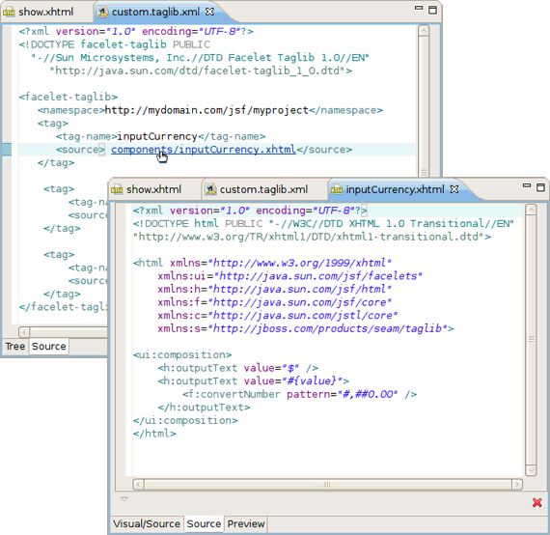Open Tree view tab of taglib editor
This screenshot has height=535, width=550.
pos(15,347)
